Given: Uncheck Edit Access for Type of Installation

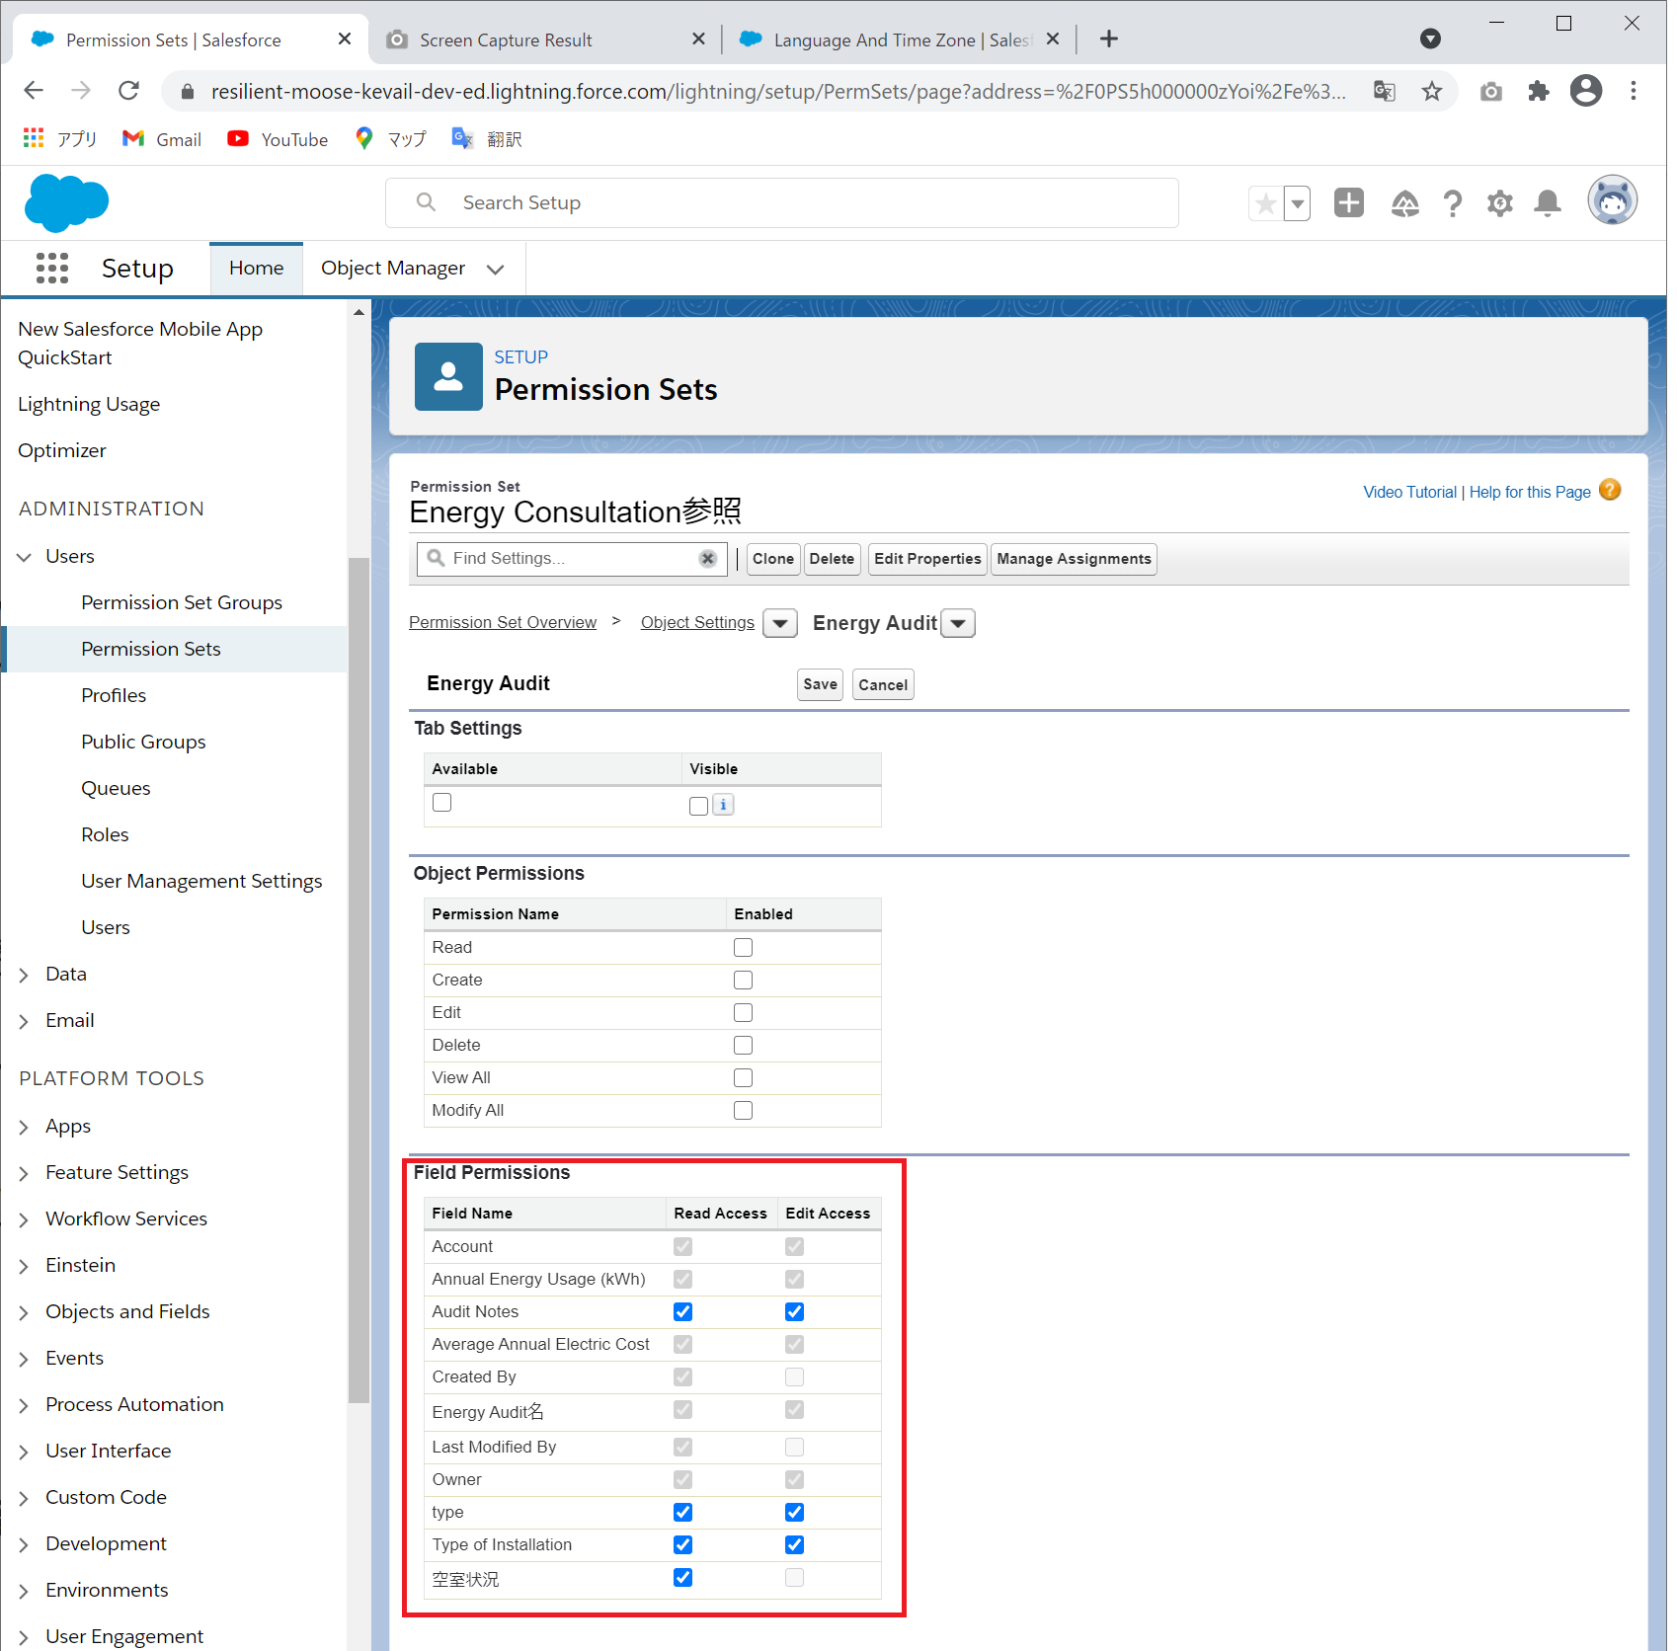Looking at the screenshot, I should coord(795,1545).
